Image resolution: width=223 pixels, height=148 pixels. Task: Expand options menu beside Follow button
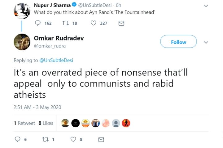tap(206, 42)
